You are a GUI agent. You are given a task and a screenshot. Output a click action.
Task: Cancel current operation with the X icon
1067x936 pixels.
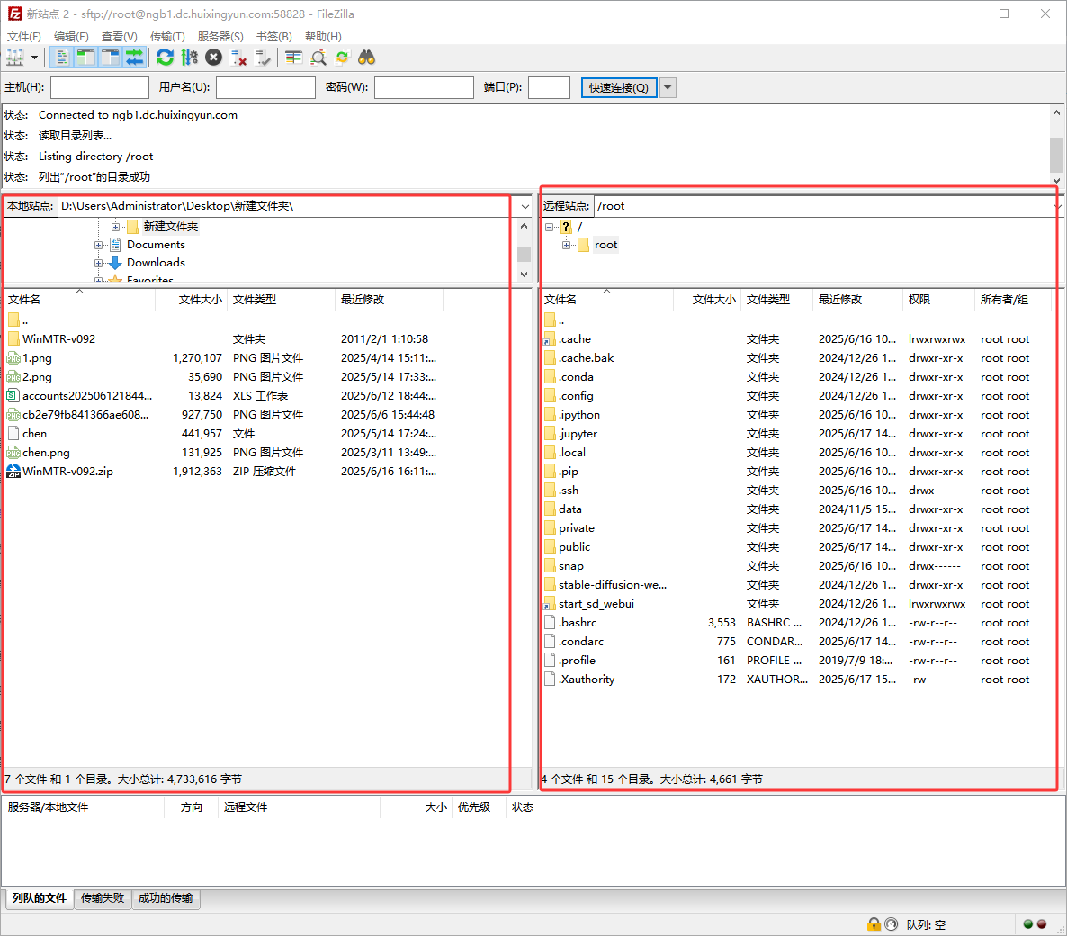(x=213, y=58)
